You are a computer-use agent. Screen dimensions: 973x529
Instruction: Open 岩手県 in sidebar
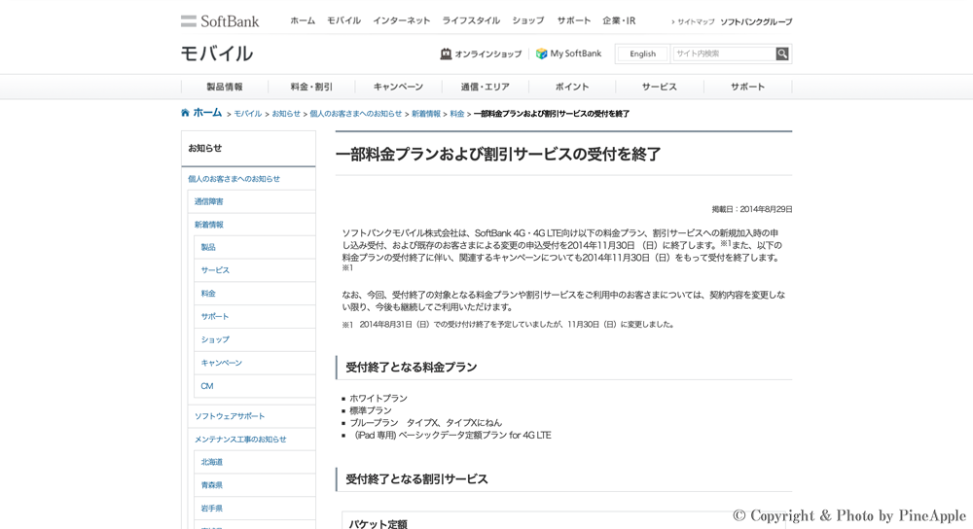point(211,508)
